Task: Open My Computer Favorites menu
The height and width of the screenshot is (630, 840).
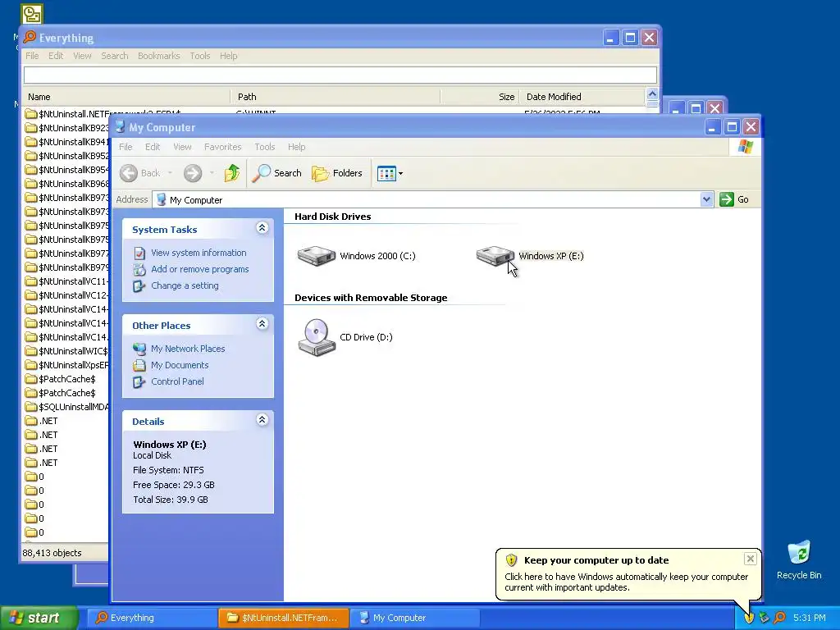Action: pos(223,147)
